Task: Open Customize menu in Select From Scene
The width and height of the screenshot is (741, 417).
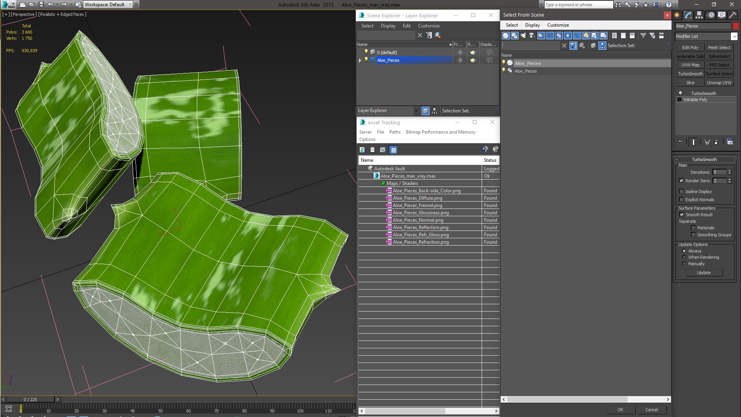Action: (x=558, y=25)
